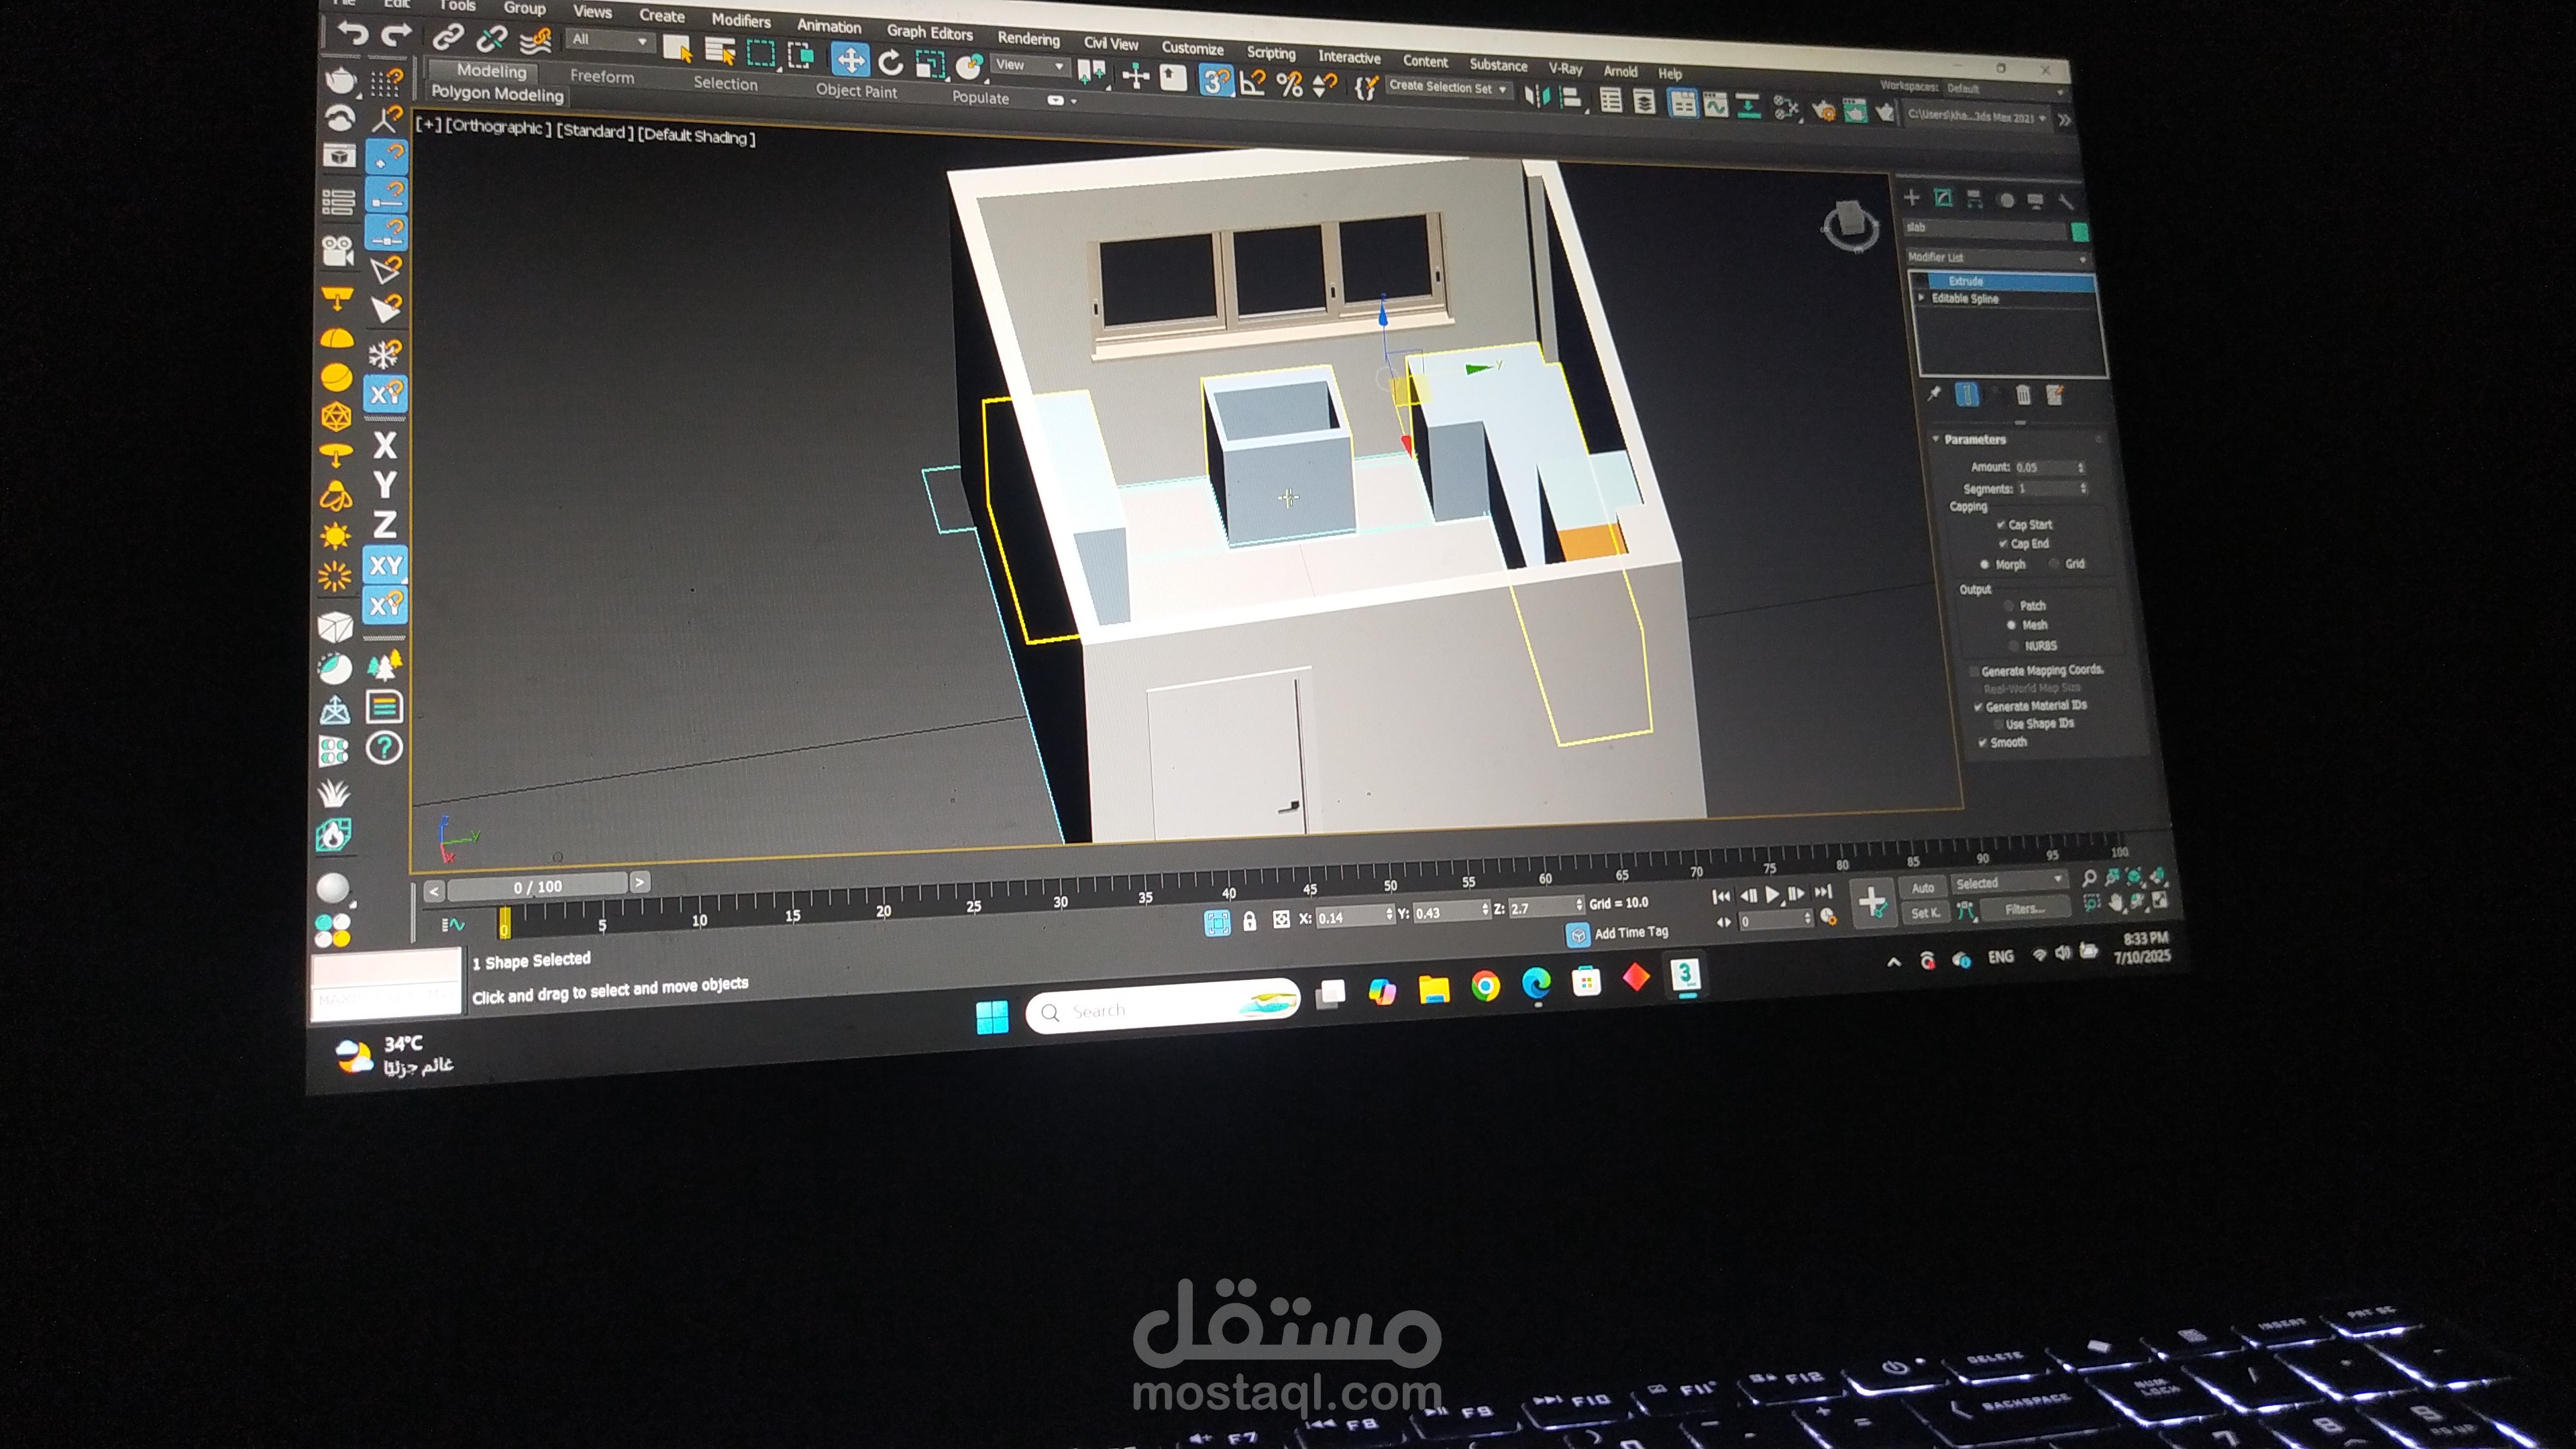
Task: Open the Select by Name list icon
Action: point(720,50)
